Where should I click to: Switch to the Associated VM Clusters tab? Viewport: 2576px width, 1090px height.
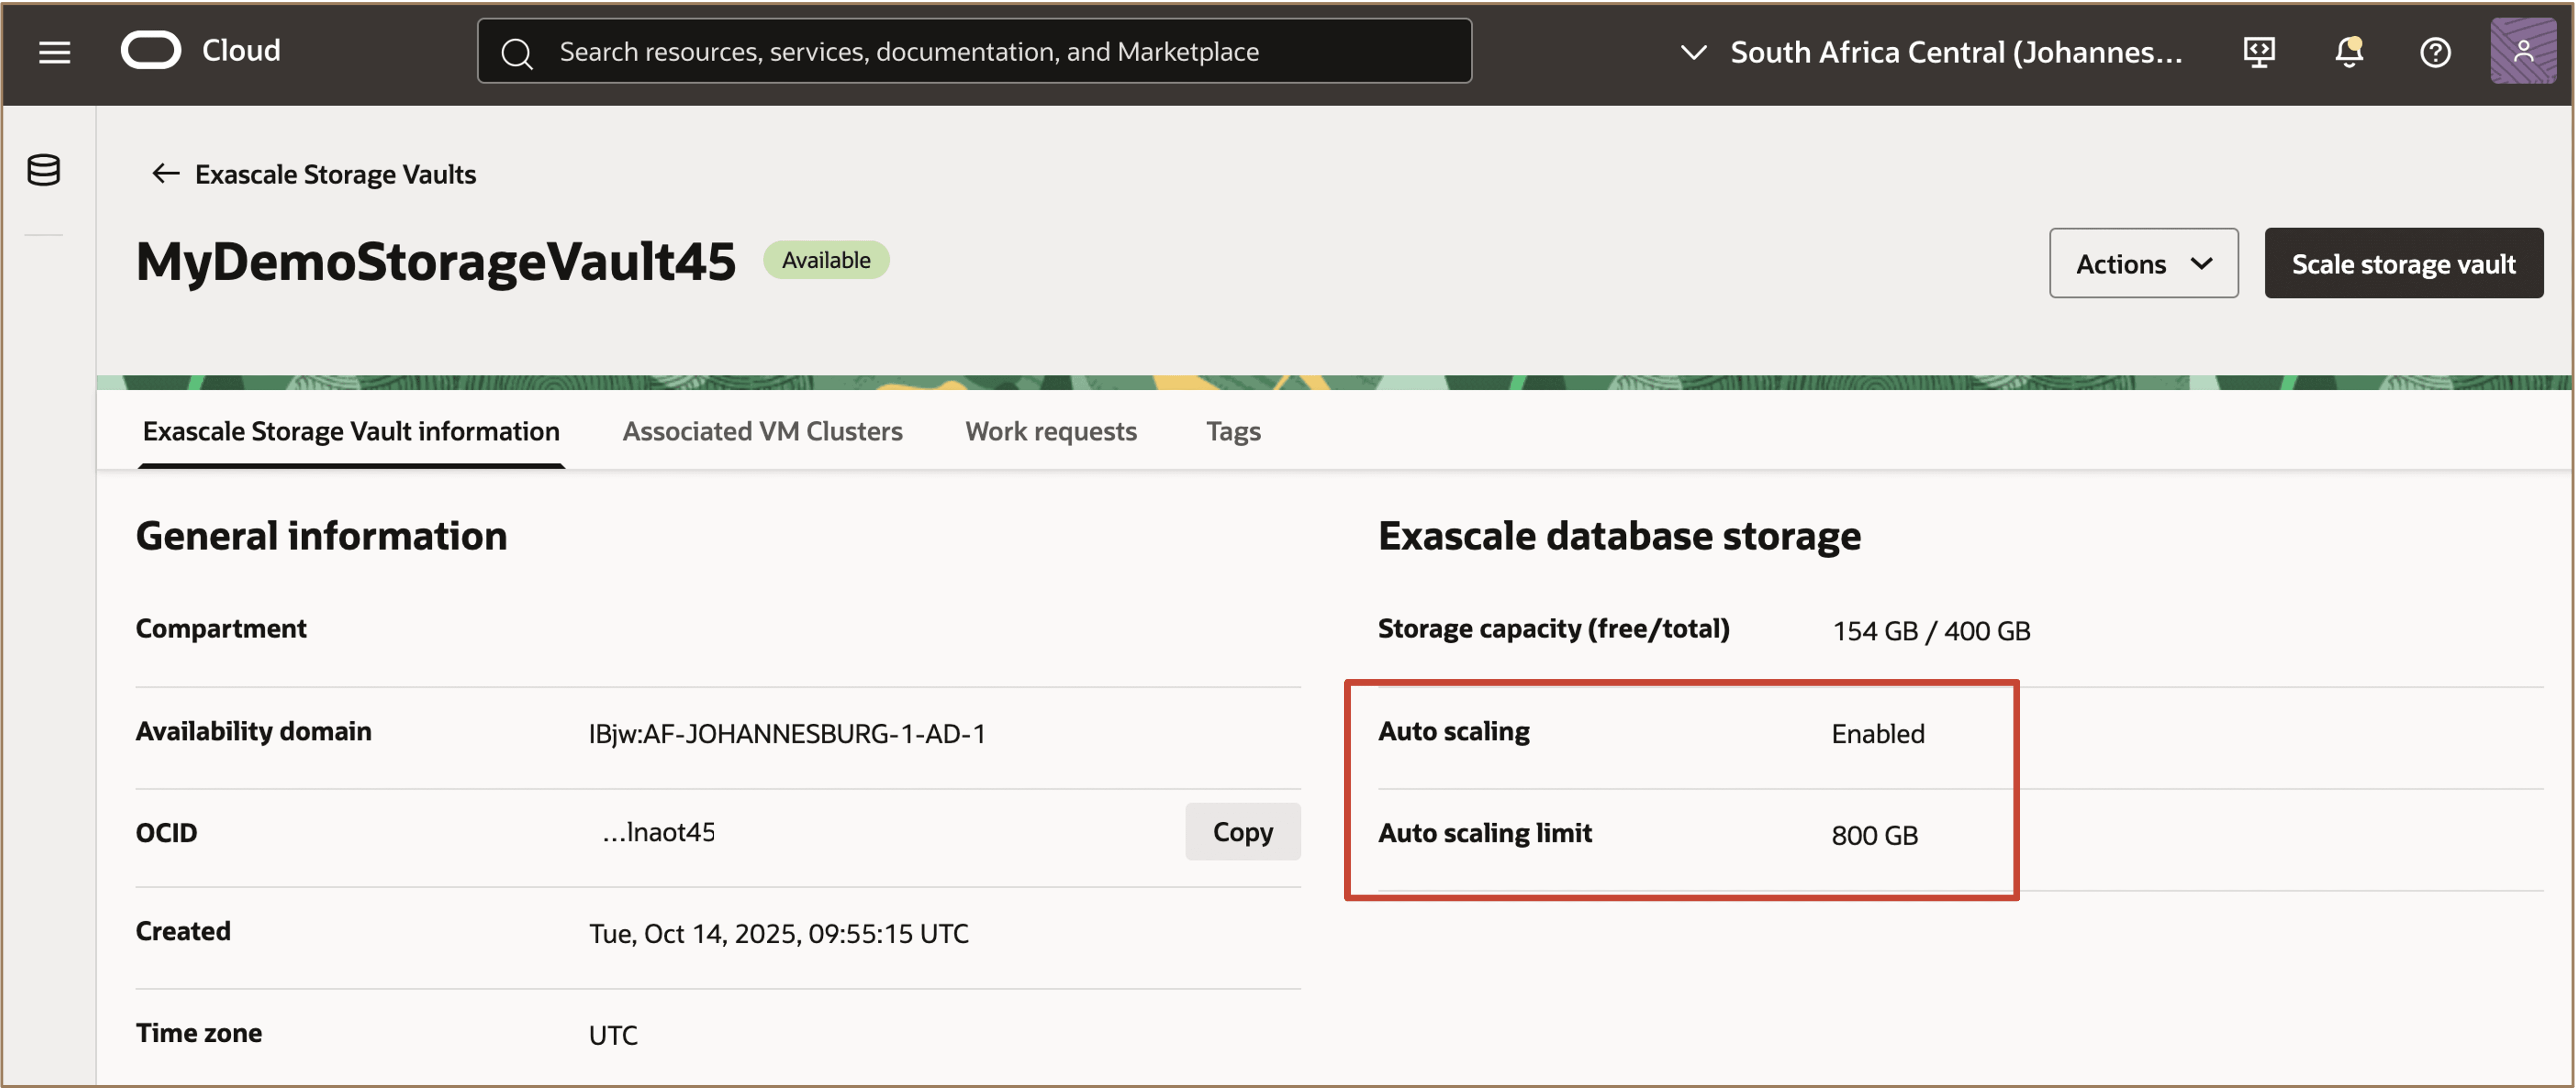(762, 430)
